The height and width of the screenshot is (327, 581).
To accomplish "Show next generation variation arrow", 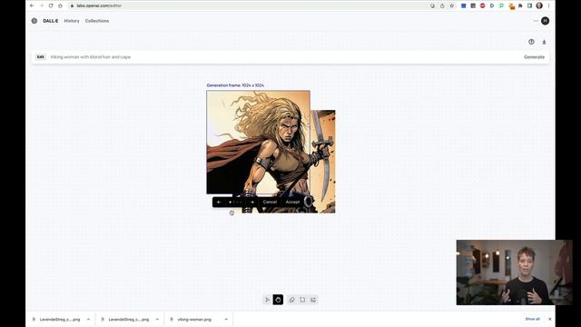I will point(252,202).
